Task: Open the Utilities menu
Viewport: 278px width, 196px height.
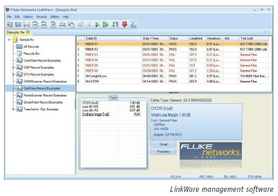Action: [55, 17]
